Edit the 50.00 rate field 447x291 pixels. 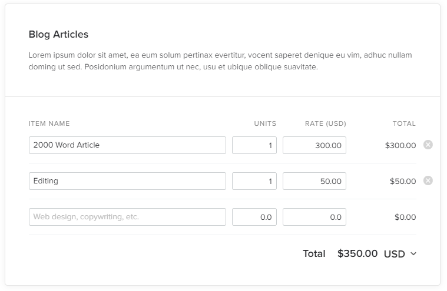coord(314,181)
